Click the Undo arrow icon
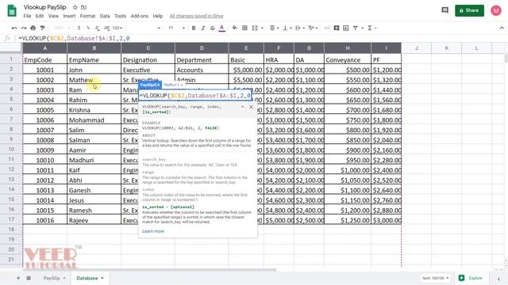Screen dimensions: 508x285 point(14,28)
